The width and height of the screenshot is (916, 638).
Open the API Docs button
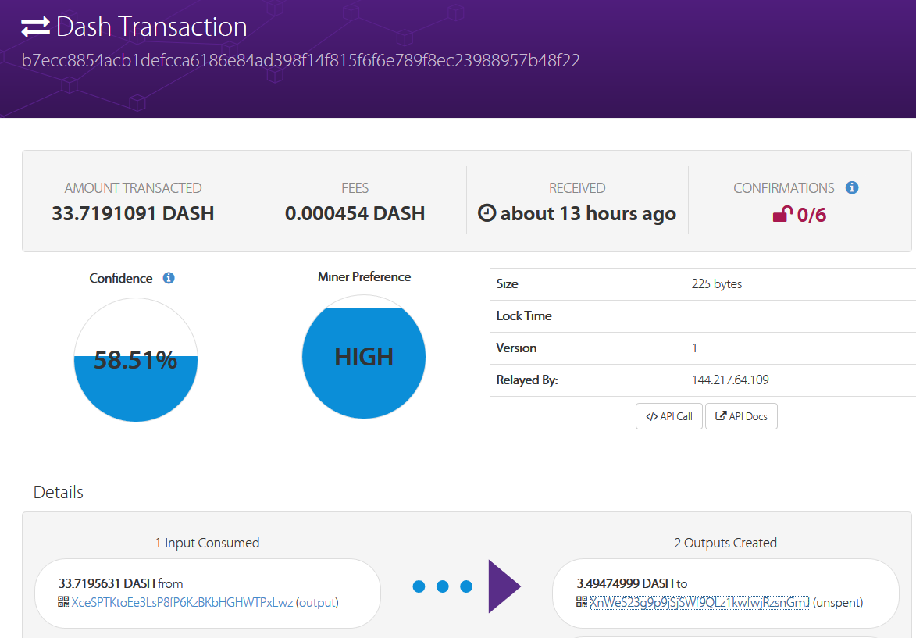pos(741,416)
